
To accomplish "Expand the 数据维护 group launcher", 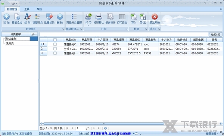I will click(x=63, y=29).
